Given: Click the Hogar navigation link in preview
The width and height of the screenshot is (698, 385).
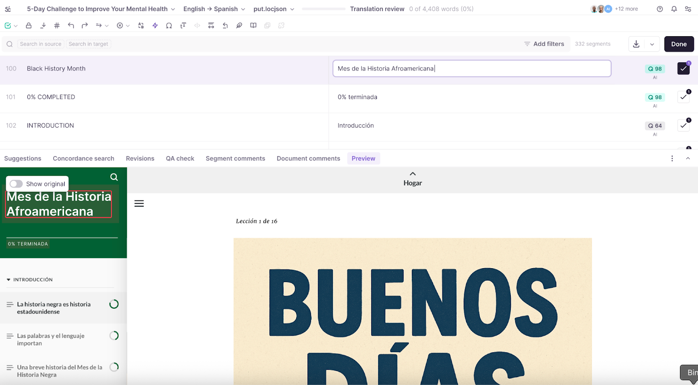Looking at the screenshot, I should (x=413, y=180).
